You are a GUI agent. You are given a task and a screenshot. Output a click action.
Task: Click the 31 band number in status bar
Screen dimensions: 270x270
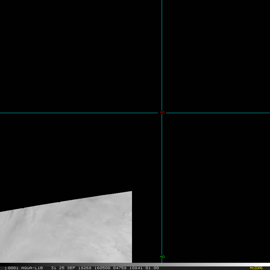click(53, 268)
